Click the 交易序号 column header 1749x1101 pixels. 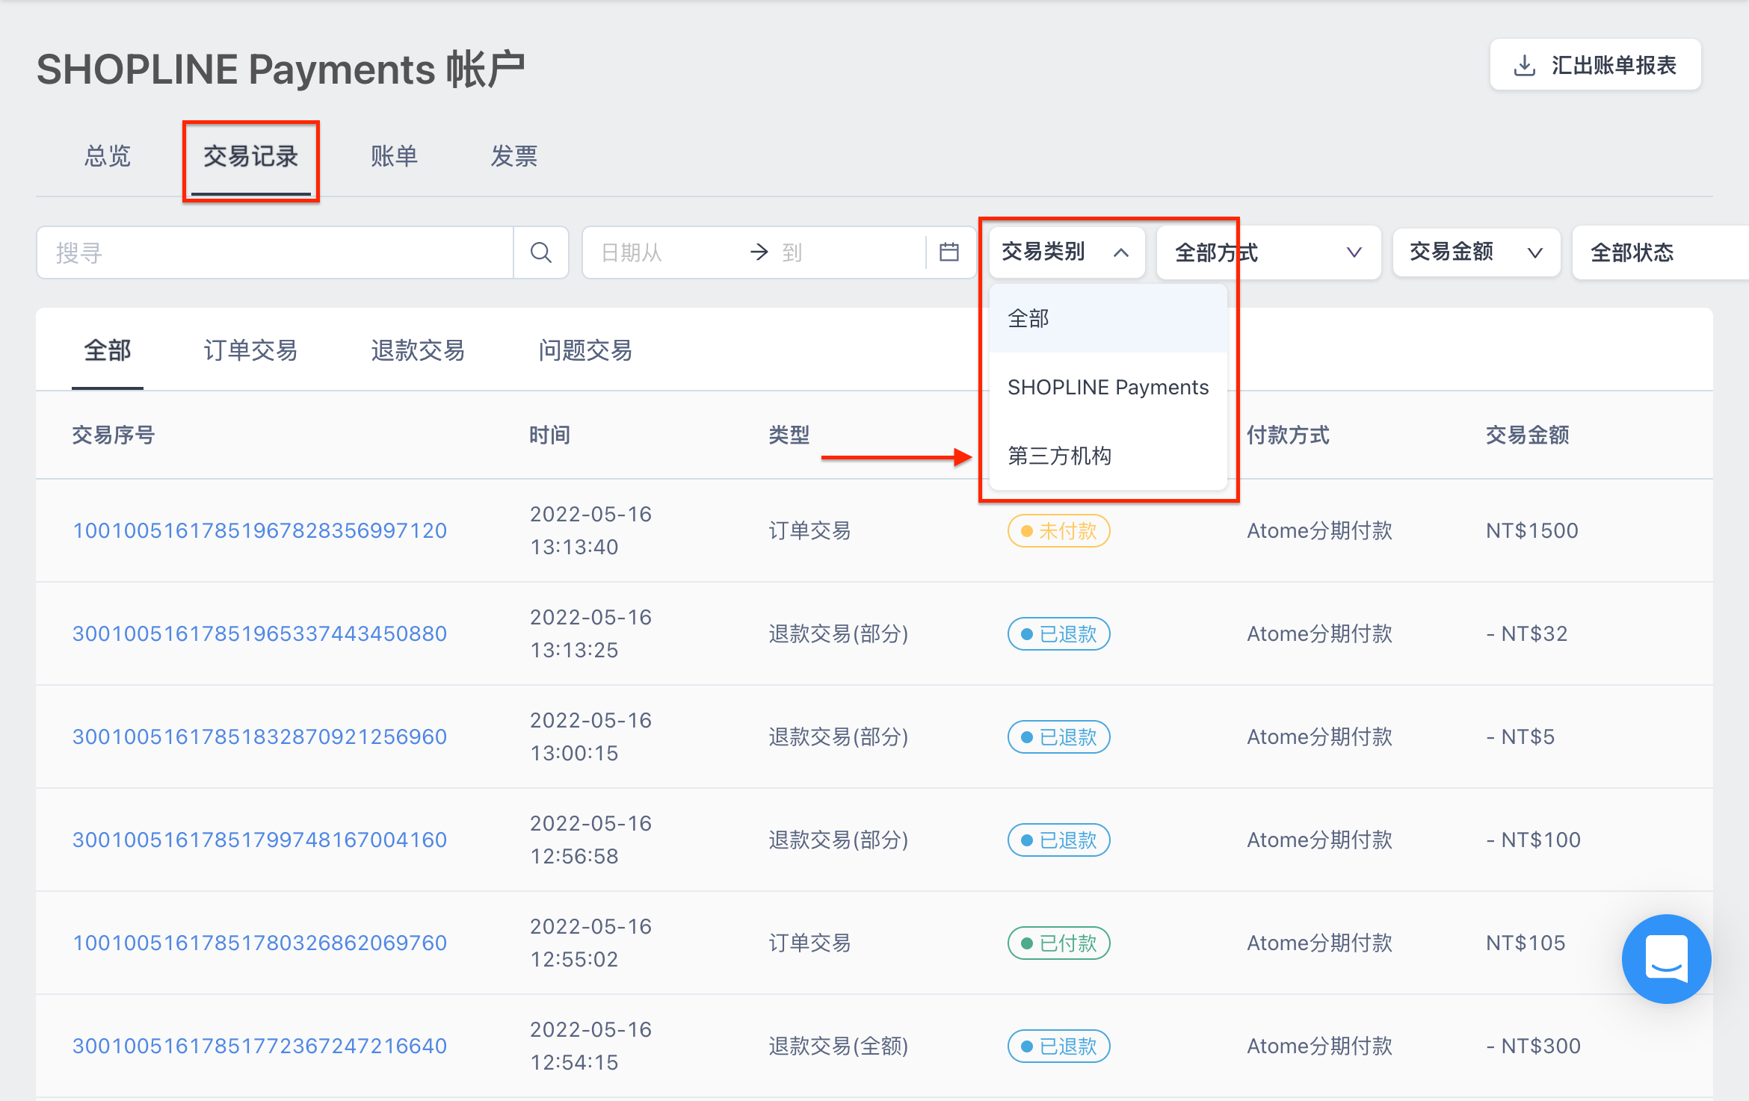(x=113, y=435)
